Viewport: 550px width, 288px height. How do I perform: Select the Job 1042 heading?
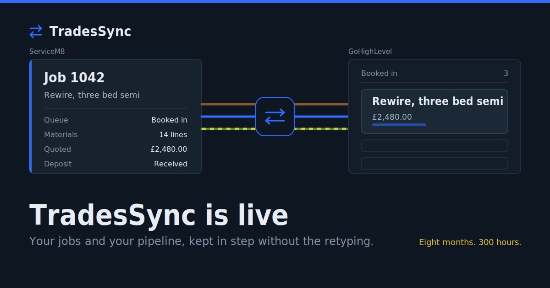74,78
